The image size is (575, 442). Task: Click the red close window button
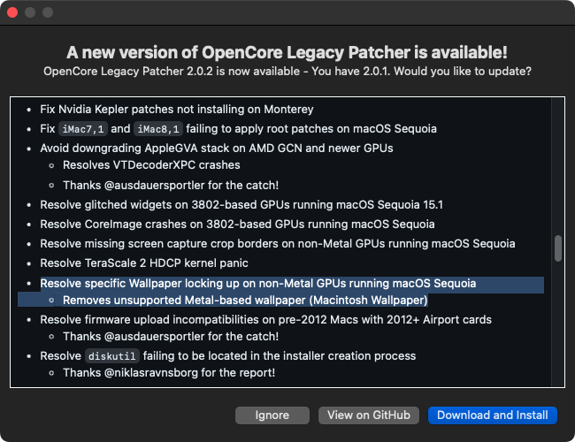coord(12,13)
